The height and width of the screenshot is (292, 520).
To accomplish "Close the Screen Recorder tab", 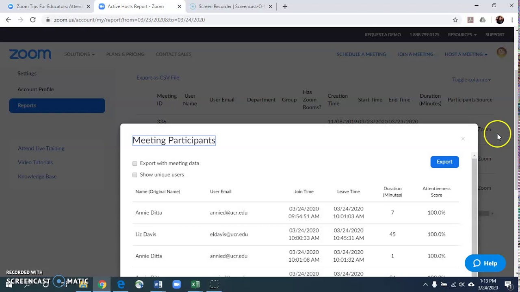I will [271, 6].
